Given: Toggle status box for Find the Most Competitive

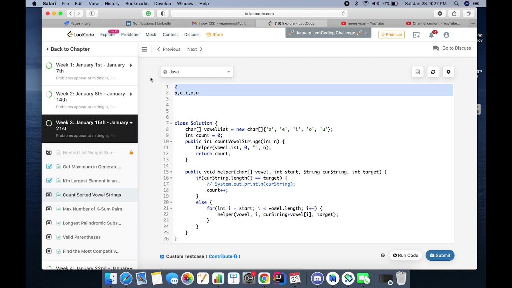Looking at the screenshot, I should (x=49, y=251).
